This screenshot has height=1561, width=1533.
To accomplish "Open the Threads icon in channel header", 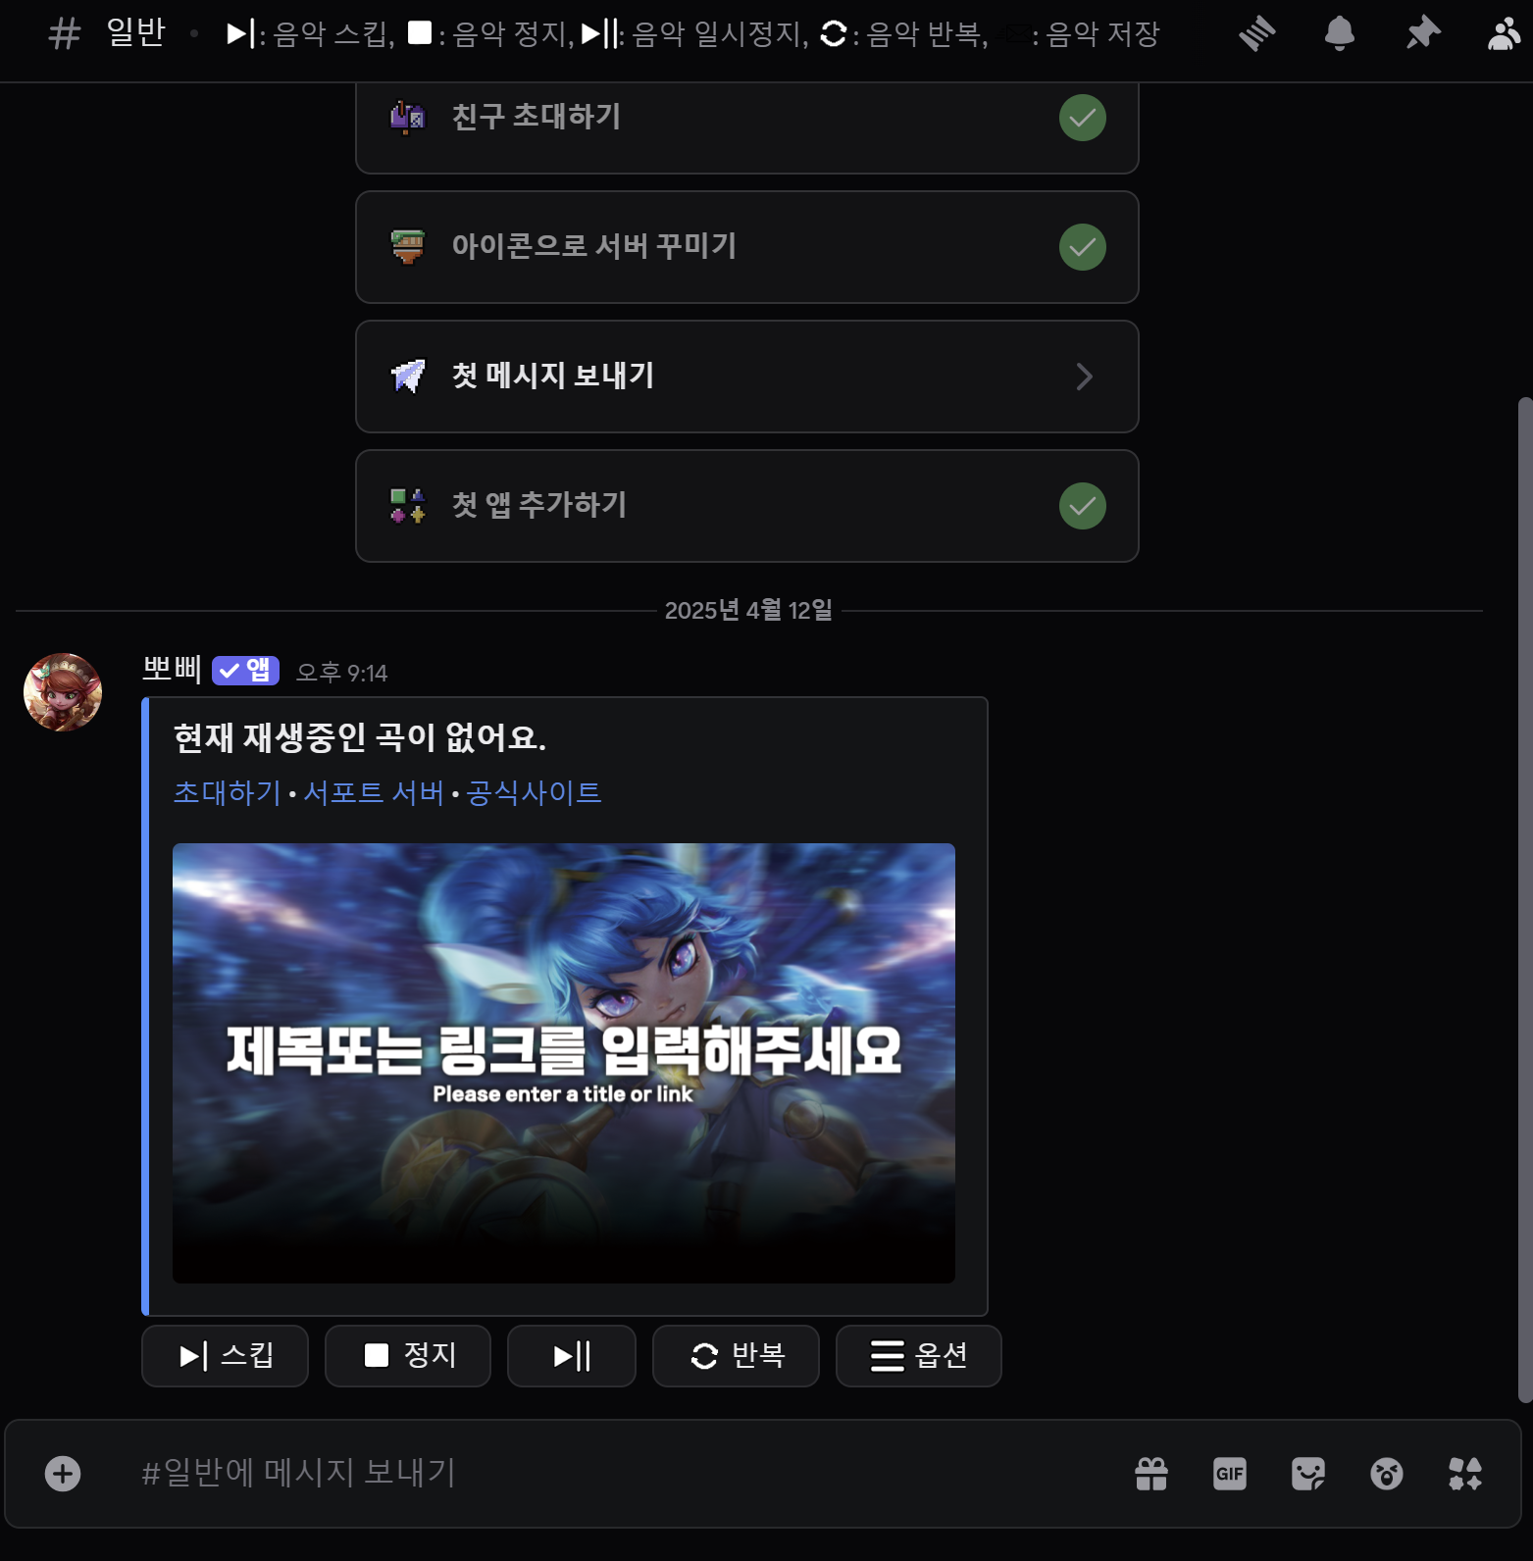I will click(x=1256, y=34).
